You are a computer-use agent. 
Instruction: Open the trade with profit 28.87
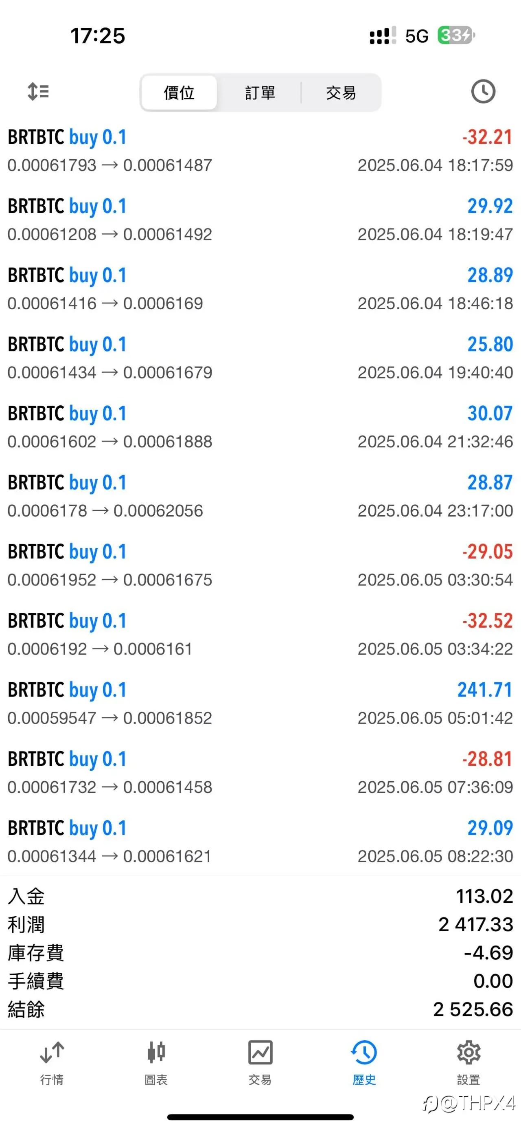click(x=260, y=496)
